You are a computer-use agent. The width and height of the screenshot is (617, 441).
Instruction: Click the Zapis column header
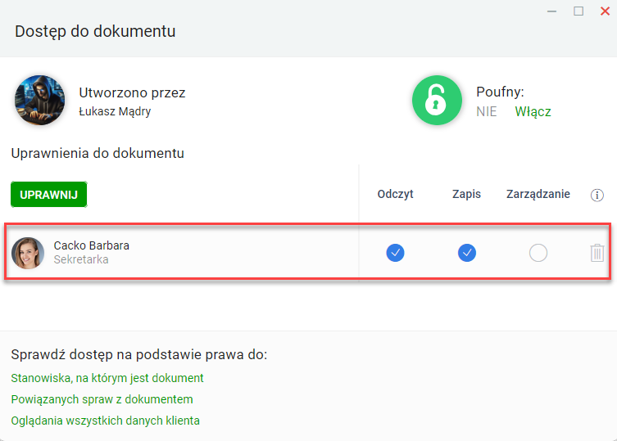(466, 194)
